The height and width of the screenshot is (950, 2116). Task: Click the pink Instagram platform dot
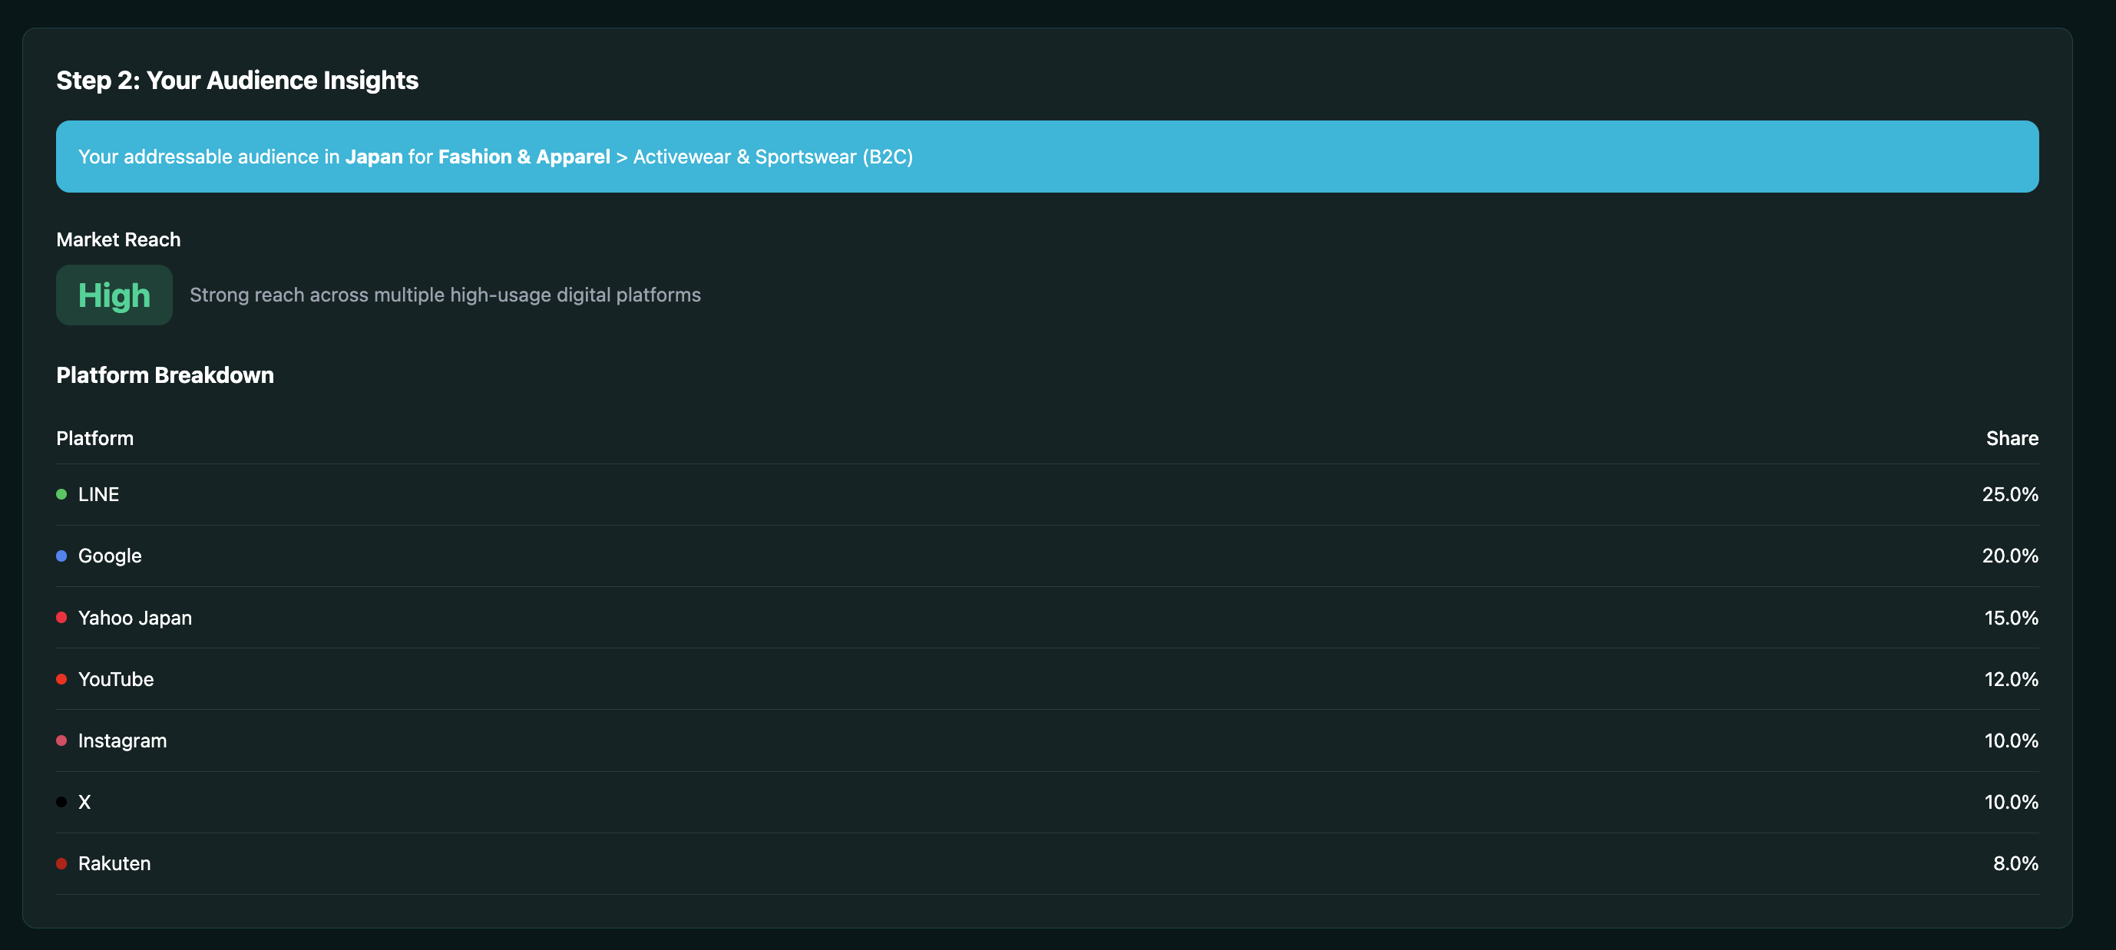click(61, 740)
